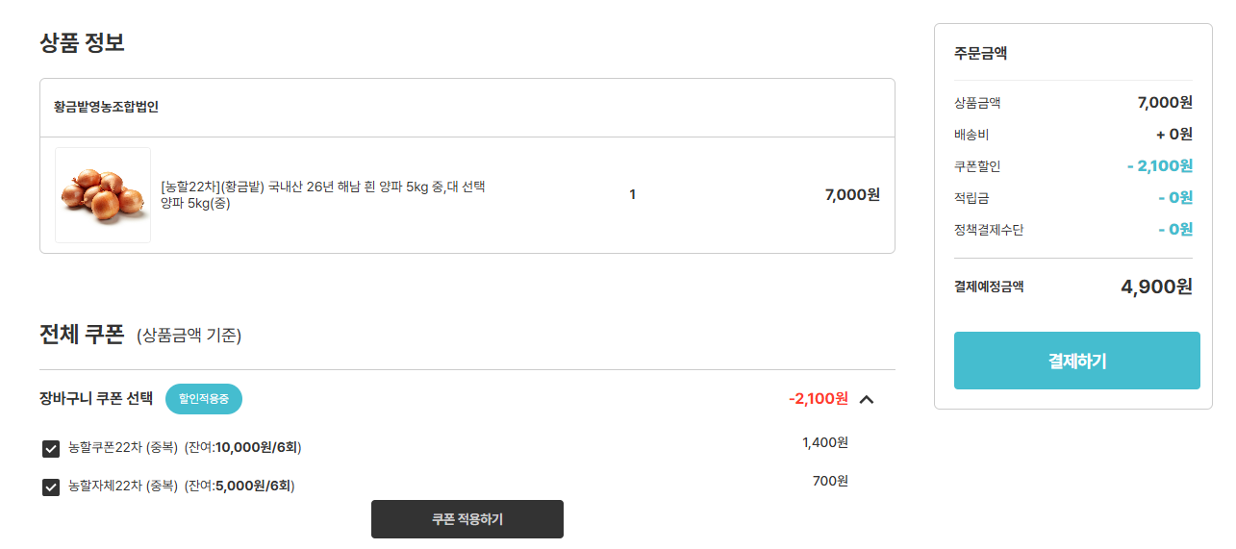The width and height of the screenshot is (1236, 549).
Task: Collapse the cart coupon section chevron
Action: click(867, 399)
